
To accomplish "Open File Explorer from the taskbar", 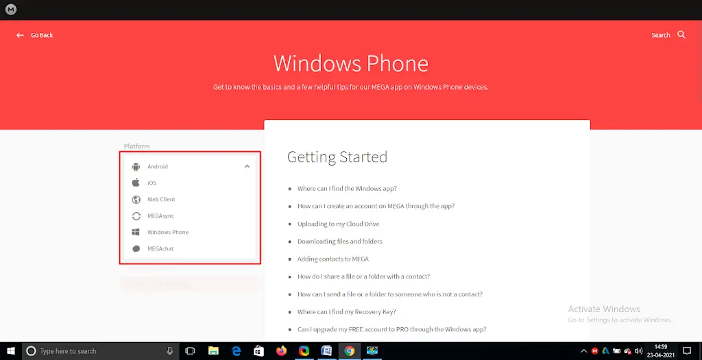I will pyautogui.click(x=213, y=351).
